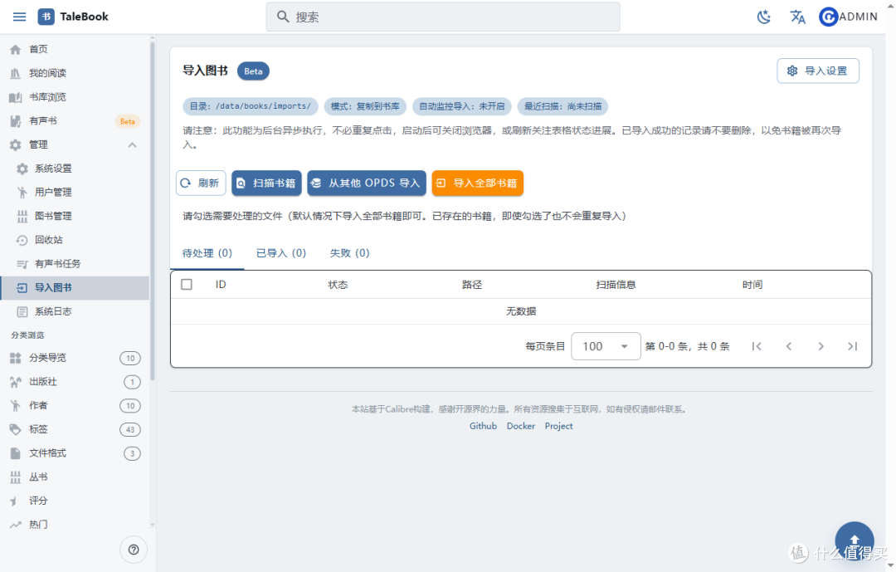Open 用户管理 in sidebar
This screenshot has width=896, height=572.
[x=75, y=193]
